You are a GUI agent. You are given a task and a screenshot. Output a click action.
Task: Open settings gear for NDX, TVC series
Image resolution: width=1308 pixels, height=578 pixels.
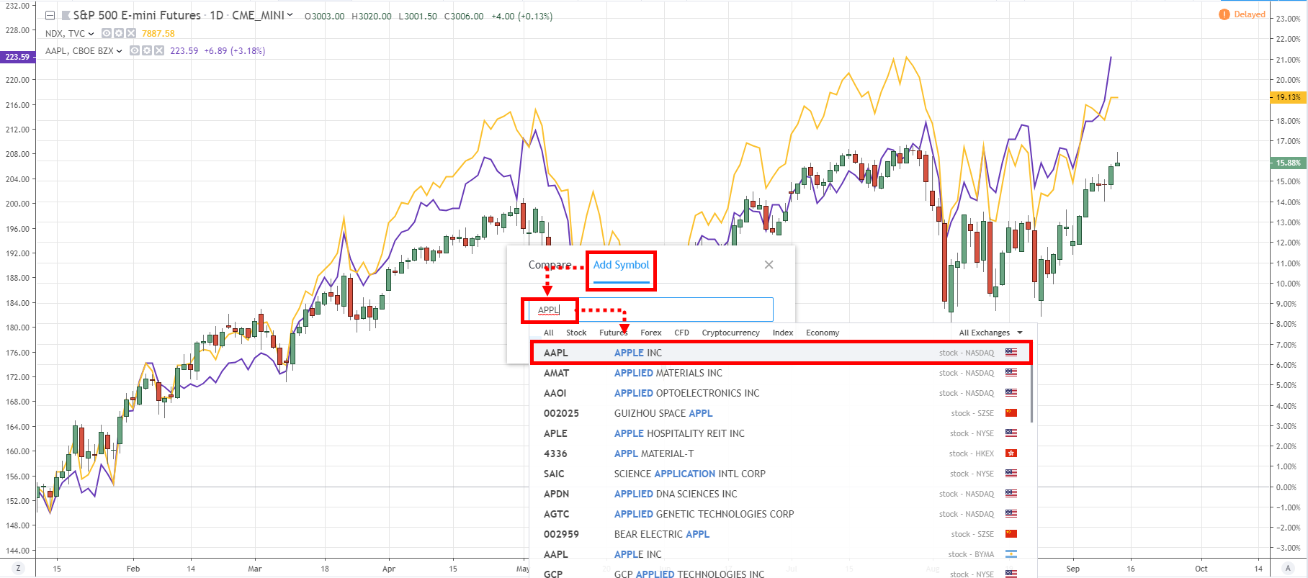coord(119,33)
